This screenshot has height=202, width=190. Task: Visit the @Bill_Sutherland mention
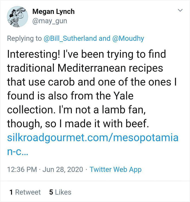coord(70,38)
